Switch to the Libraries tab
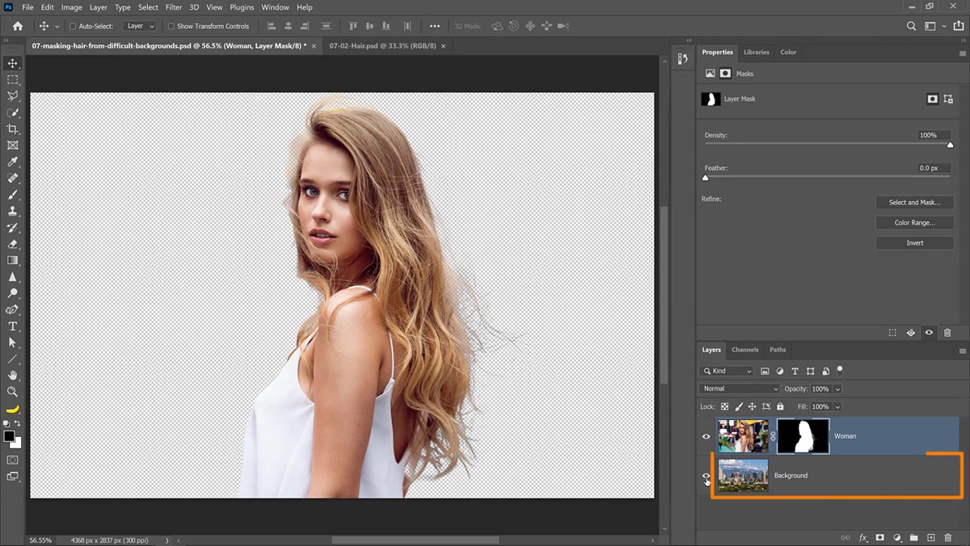This screenshot has height=546, width=970. point(757,52)
